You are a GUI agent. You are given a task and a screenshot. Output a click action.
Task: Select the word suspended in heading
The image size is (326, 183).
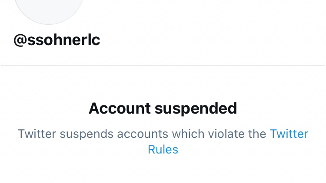point(196,109)
